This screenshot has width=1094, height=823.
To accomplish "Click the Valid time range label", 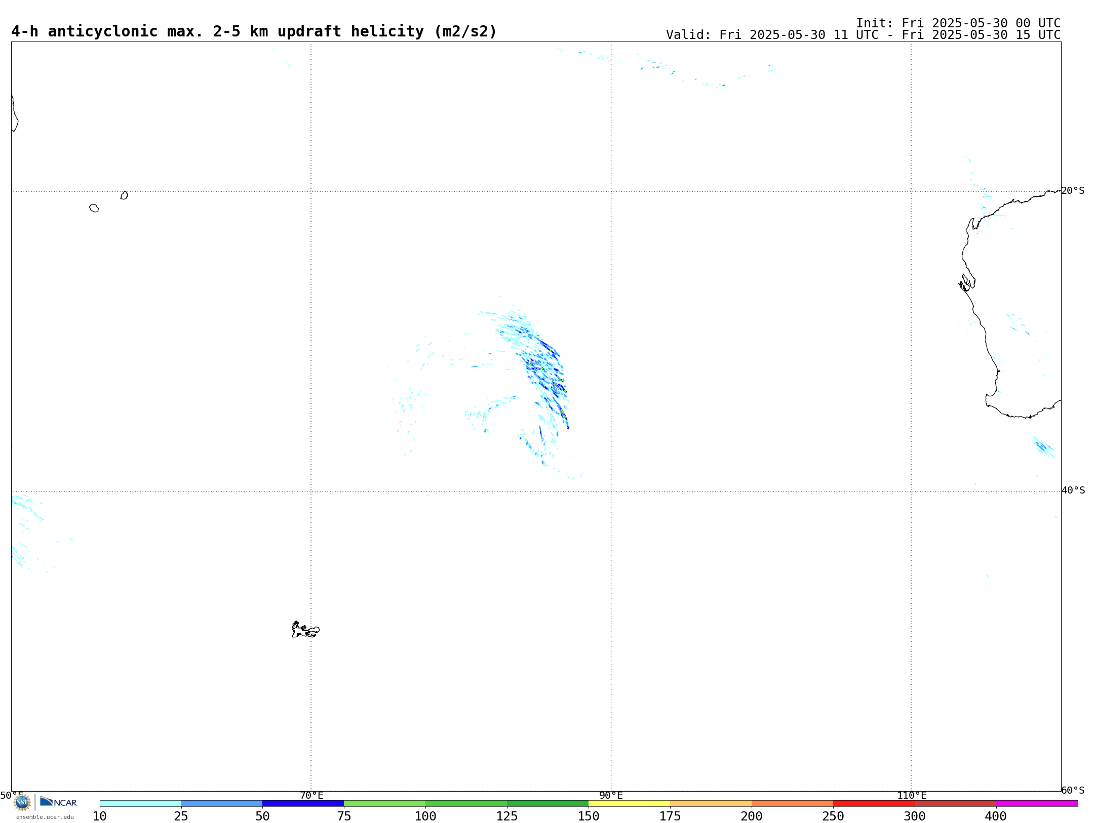I will pos(863,35).
